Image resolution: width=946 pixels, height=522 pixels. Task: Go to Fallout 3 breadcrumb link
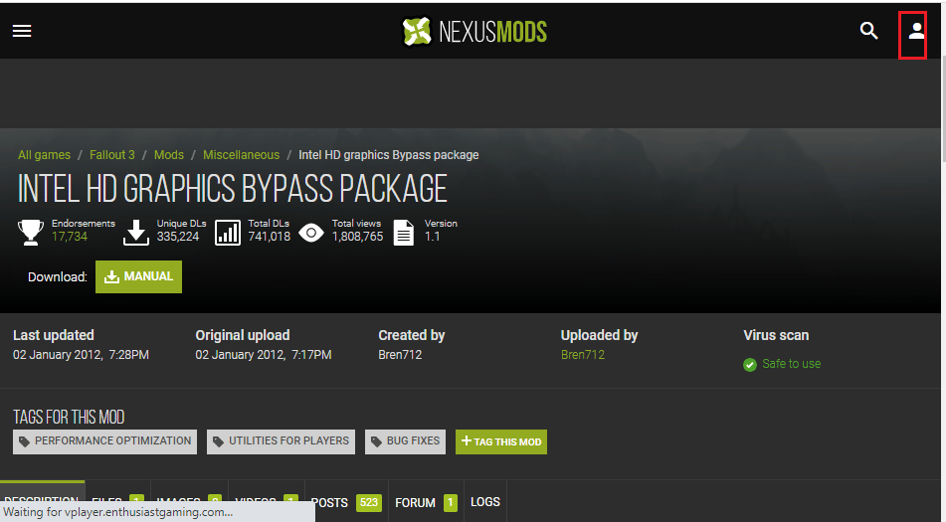(x=112, y=155)
